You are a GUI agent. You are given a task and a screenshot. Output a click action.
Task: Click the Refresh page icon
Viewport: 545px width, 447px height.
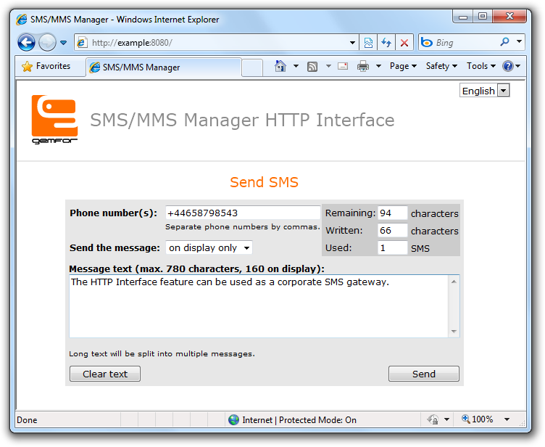point(386,43)
